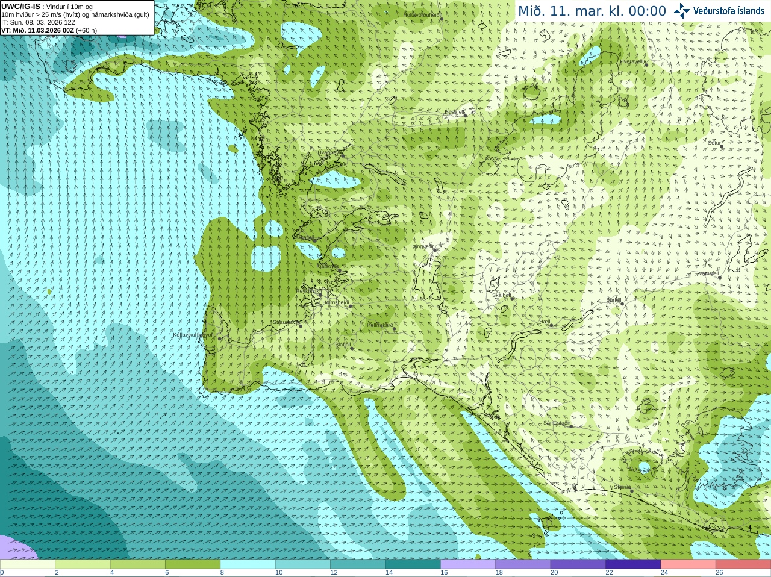Select the VT: Mið. 11.03.2026 00Z line

(x=49, y=30)
